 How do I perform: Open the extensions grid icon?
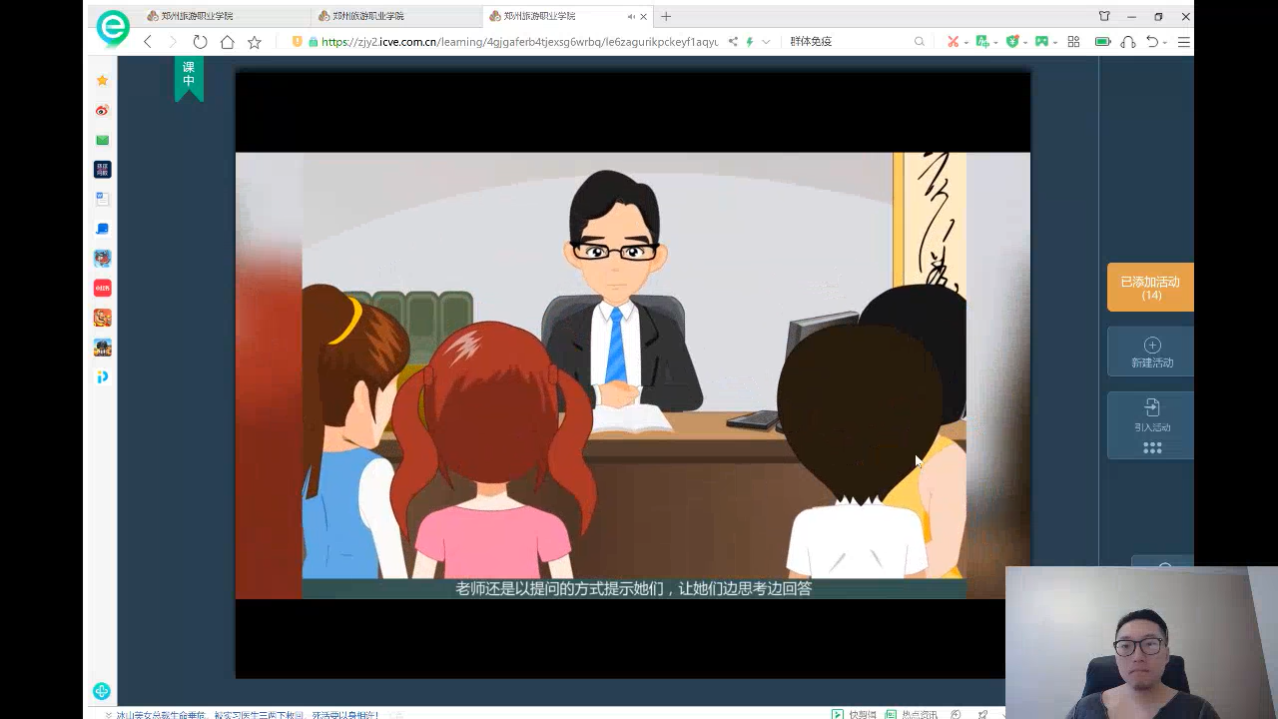coord(1073,42)
